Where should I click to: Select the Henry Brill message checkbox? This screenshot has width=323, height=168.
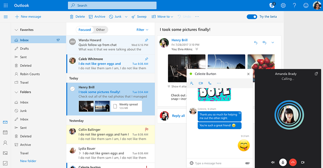point(72,89)
